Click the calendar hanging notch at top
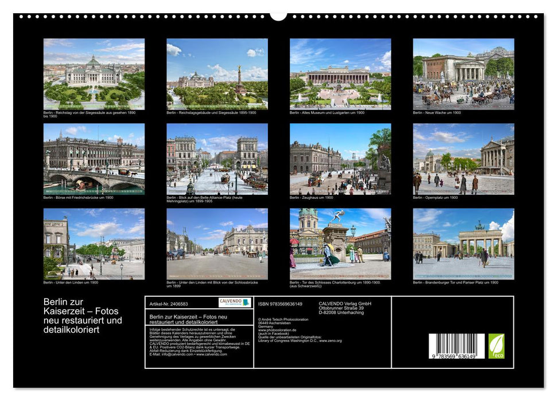The height and width of the screenshot is (401, 557). point(279,16)
